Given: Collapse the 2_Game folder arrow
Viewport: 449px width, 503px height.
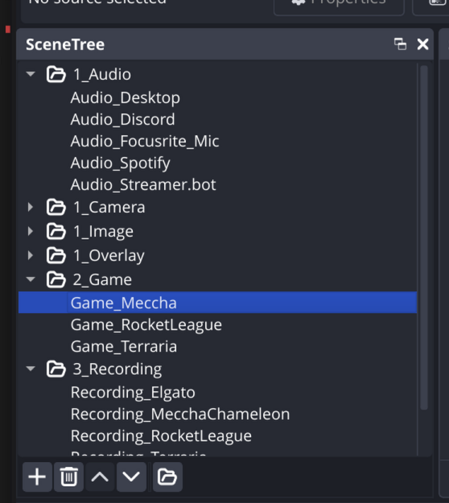Looking at the screenshot, I should pyautogui.click(x=31, y=279).
